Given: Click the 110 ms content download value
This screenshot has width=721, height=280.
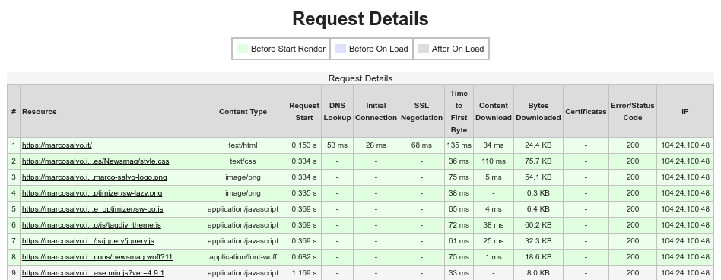Looking at the screenshot, I should point(494,161).
